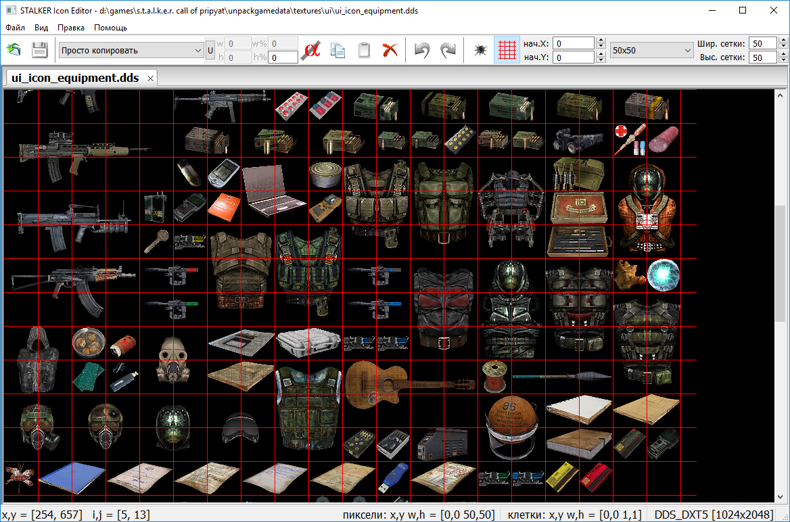Decrease нач.Y with the down stepper
Image resolution: width=790 pixels, height=522 pixels.
[x=600, y=60]
